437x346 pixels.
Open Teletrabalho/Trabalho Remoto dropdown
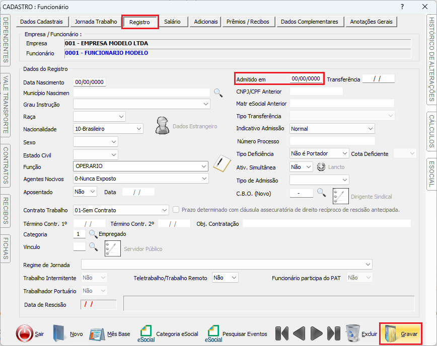(234, 278)
